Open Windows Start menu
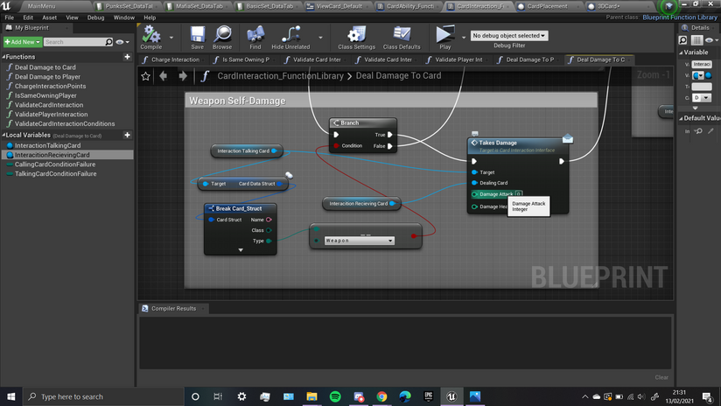This screenshot has height=406, width=721. [11, 396]
